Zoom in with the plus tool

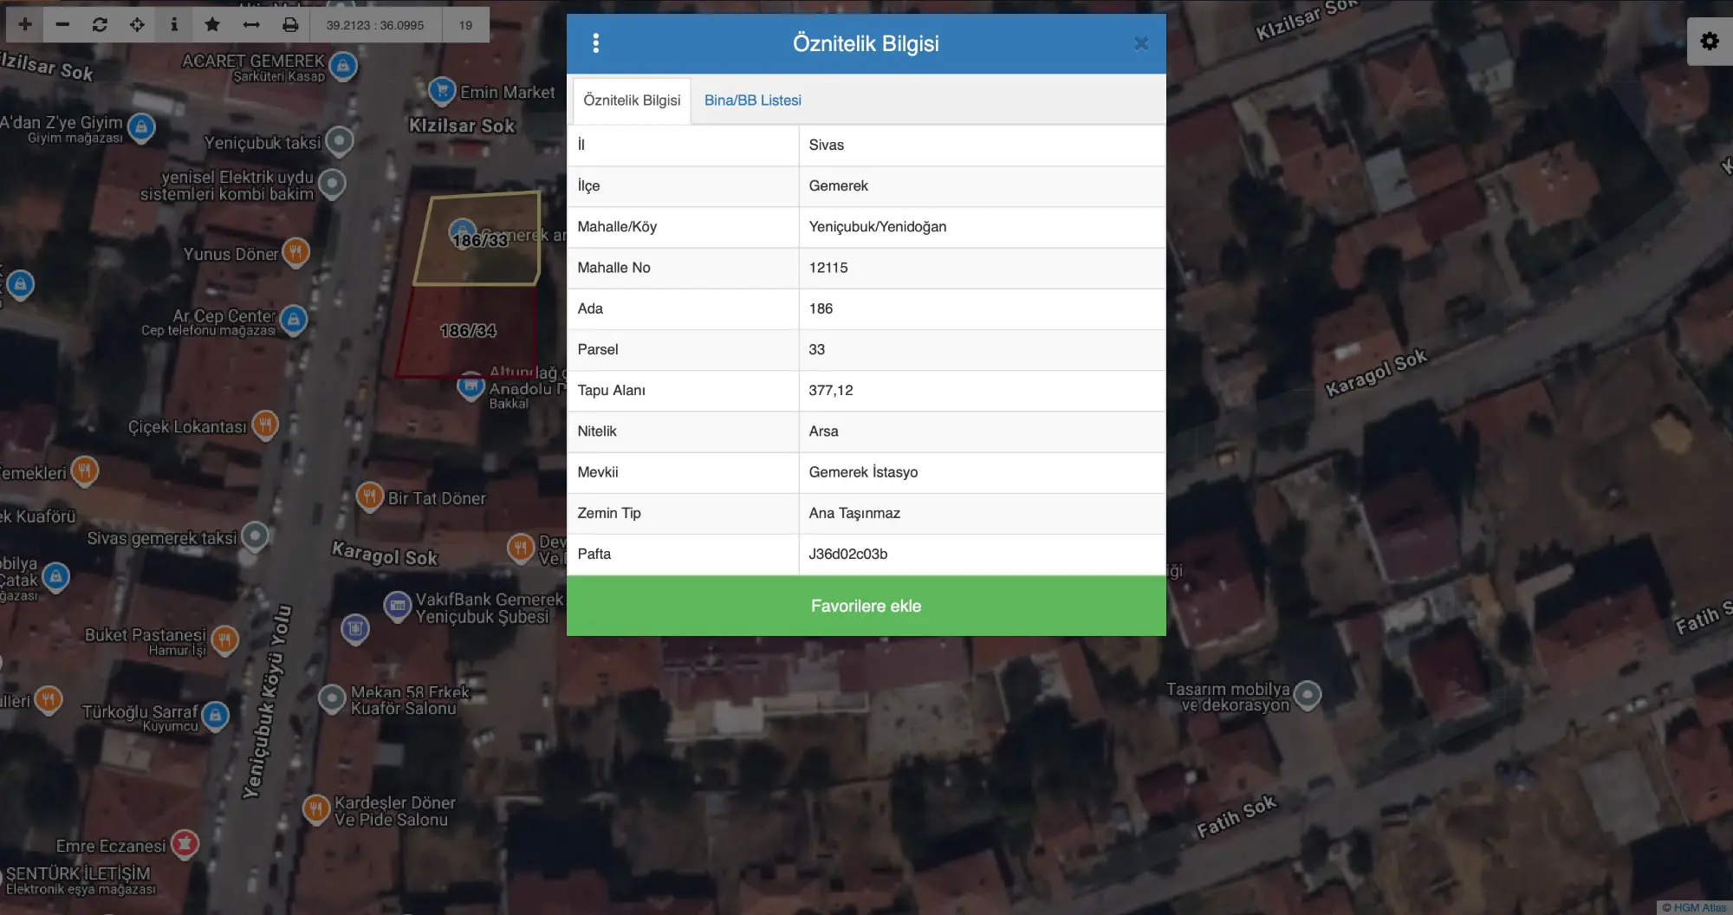pyautogui.click(x=25, y=24)
